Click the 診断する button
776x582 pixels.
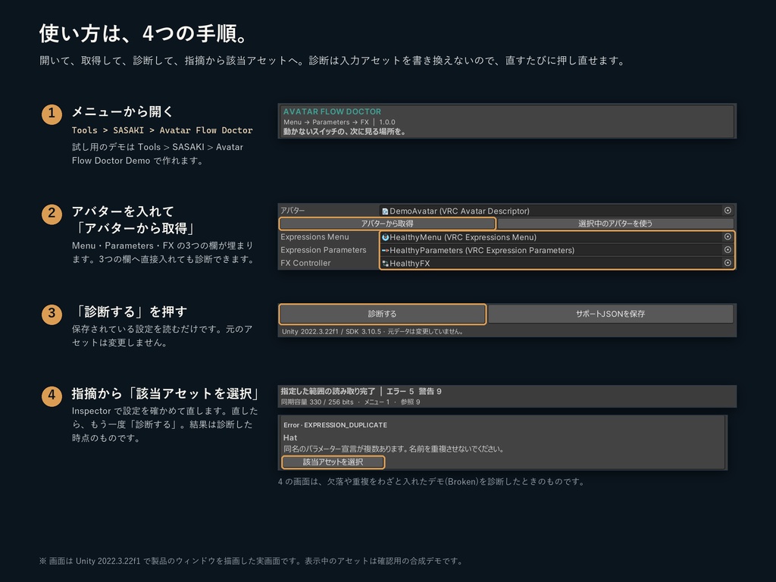pos(382,314)
